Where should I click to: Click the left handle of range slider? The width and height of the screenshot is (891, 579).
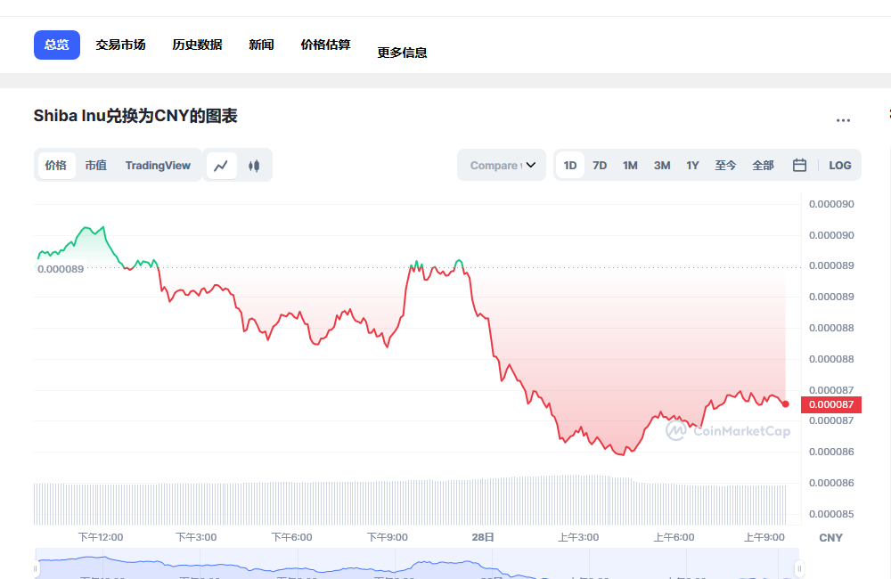pos(36,568)
